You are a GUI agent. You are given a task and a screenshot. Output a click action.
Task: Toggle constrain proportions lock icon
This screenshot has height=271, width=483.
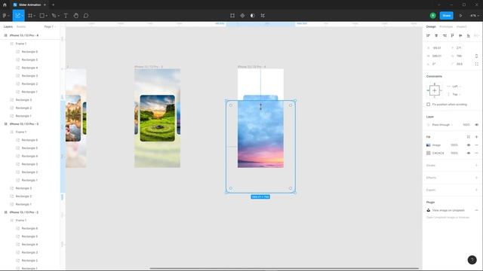[476, 56]
